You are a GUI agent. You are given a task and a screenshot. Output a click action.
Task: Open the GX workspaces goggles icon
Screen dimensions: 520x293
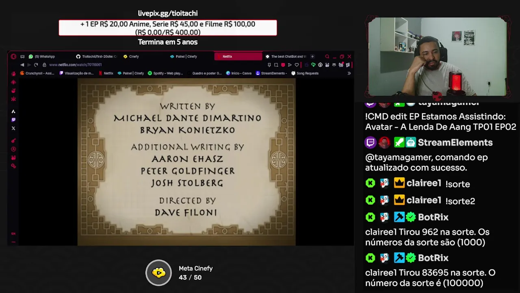tap(22, 57)
